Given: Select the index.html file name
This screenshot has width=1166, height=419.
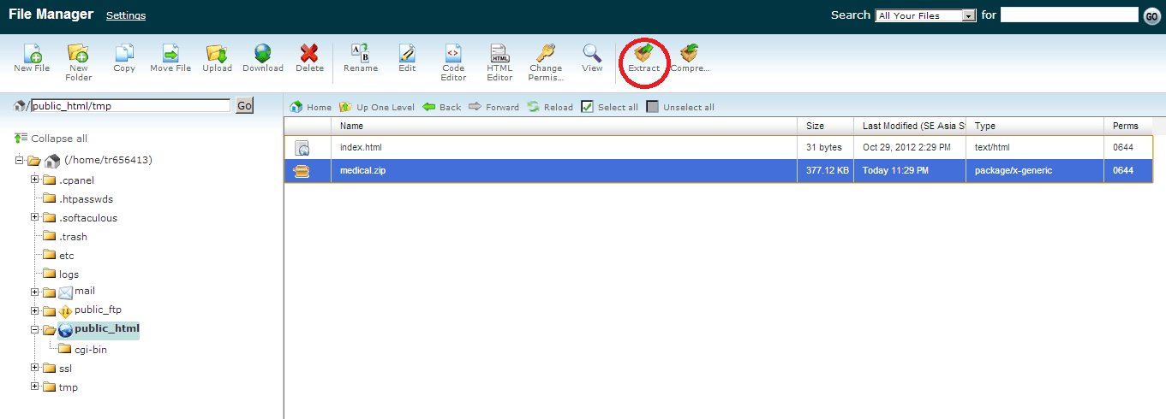Looking at the screenshot, I should (x=361, y=148).
